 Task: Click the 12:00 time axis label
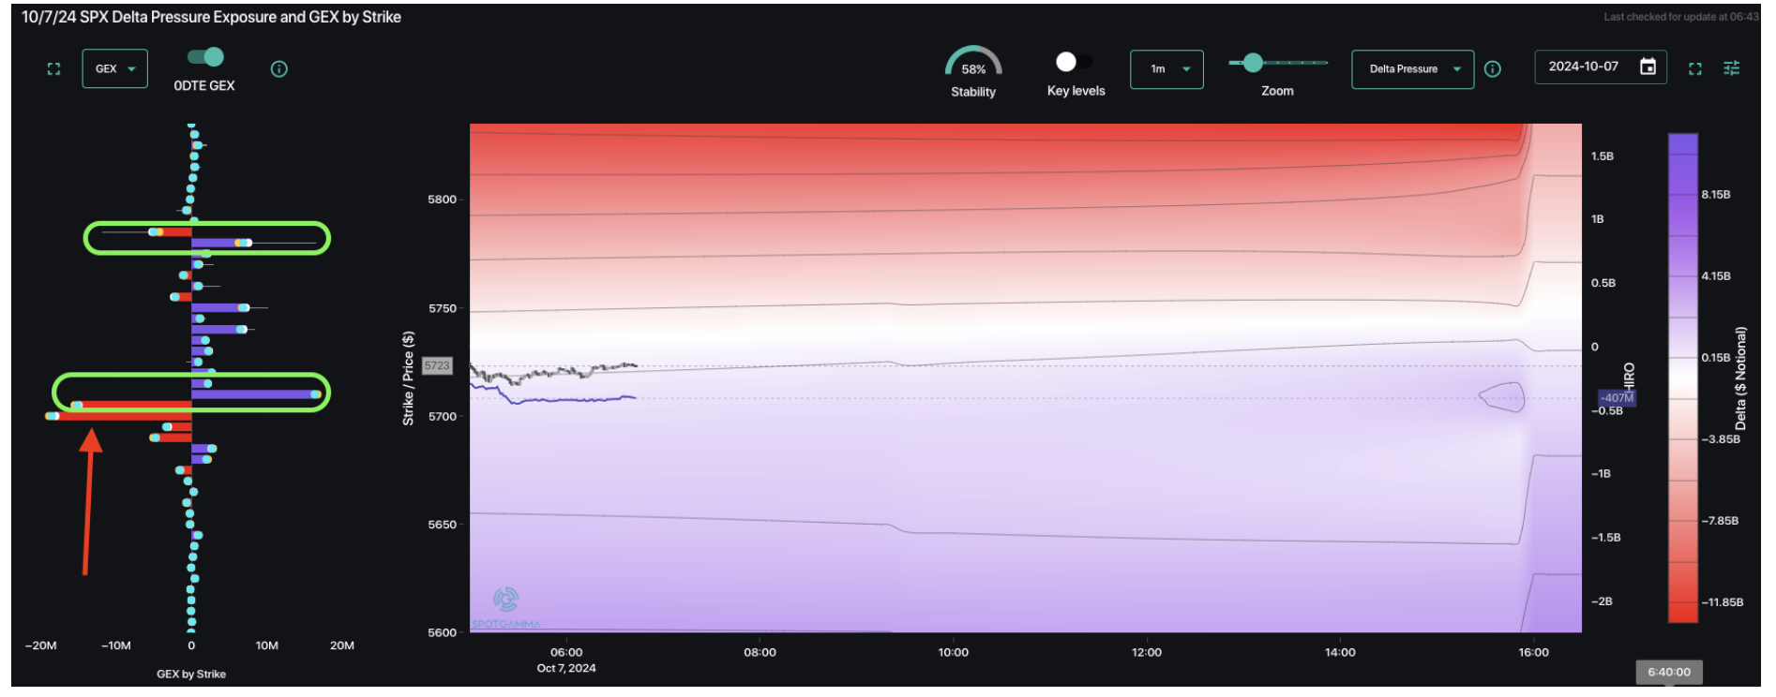(1147, 652)
